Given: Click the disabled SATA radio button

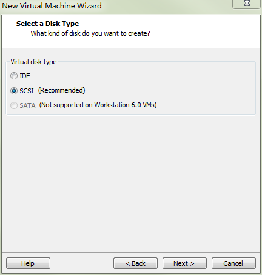Looking at the screenshot, I should point(14,105).
